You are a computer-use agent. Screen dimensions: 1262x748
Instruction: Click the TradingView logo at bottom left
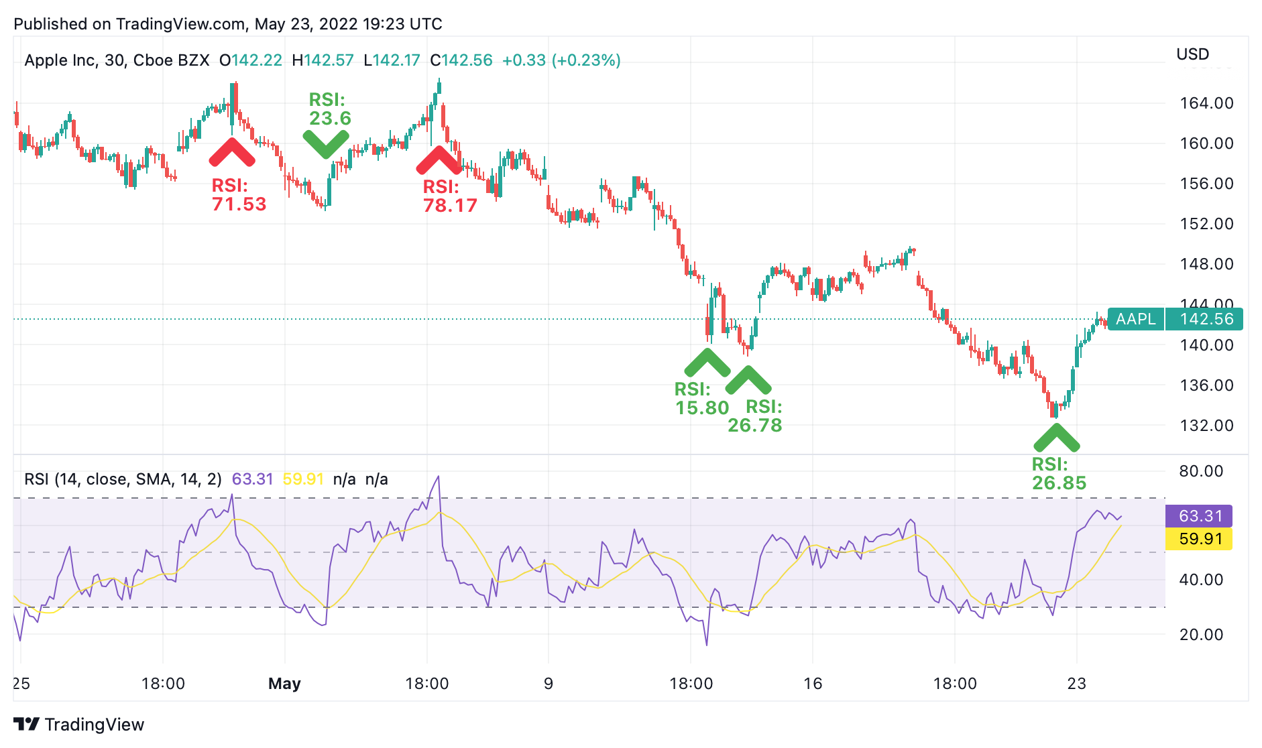click(x=78, y=725)
